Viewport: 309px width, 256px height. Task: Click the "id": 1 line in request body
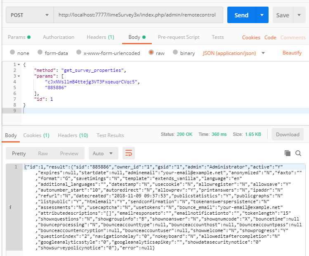[44, 99]
